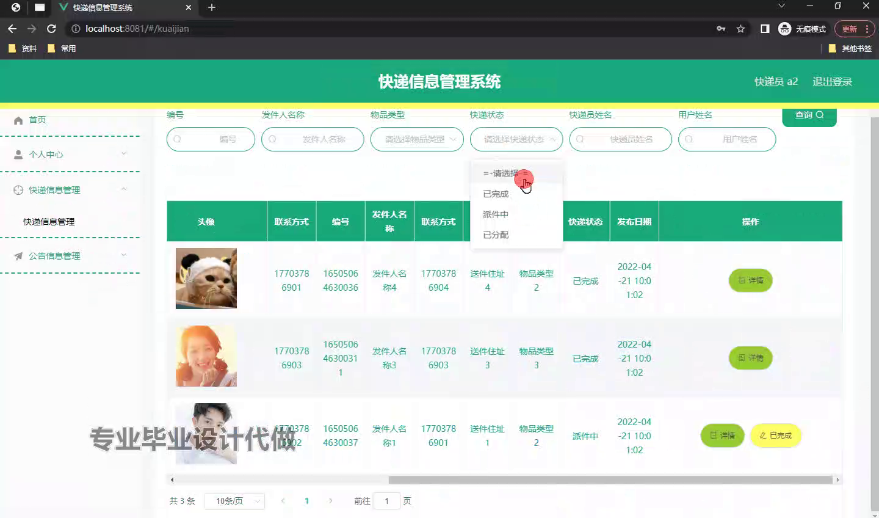The height and width of the screenshot is (518, 879).
Task: Open browser side panel icon
Action: 765,29
